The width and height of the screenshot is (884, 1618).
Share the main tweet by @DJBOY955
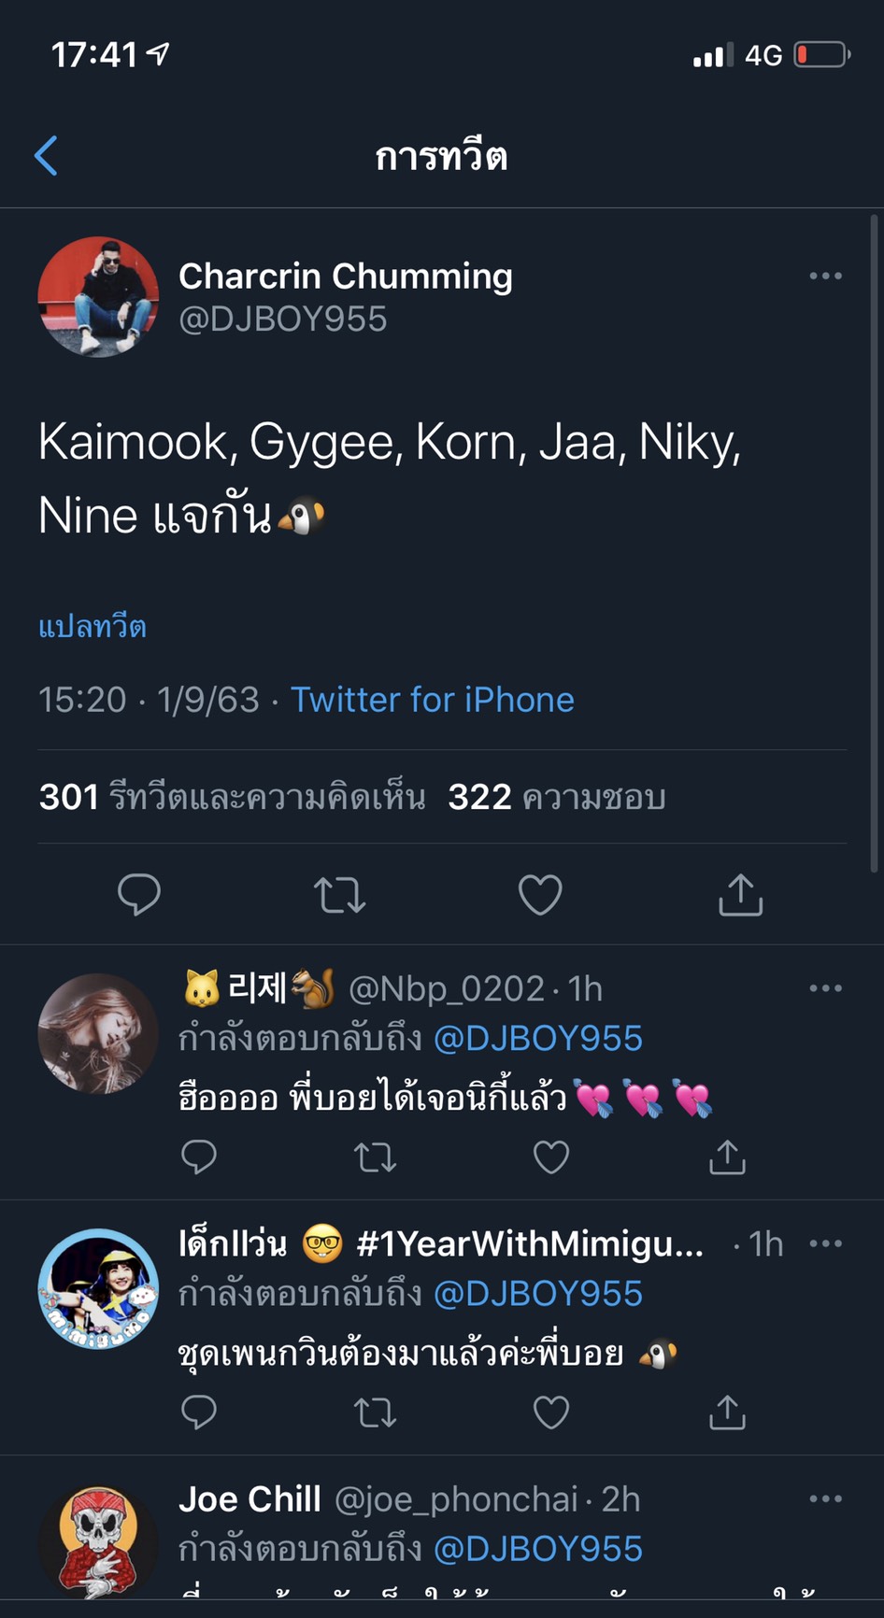[741, 894]
